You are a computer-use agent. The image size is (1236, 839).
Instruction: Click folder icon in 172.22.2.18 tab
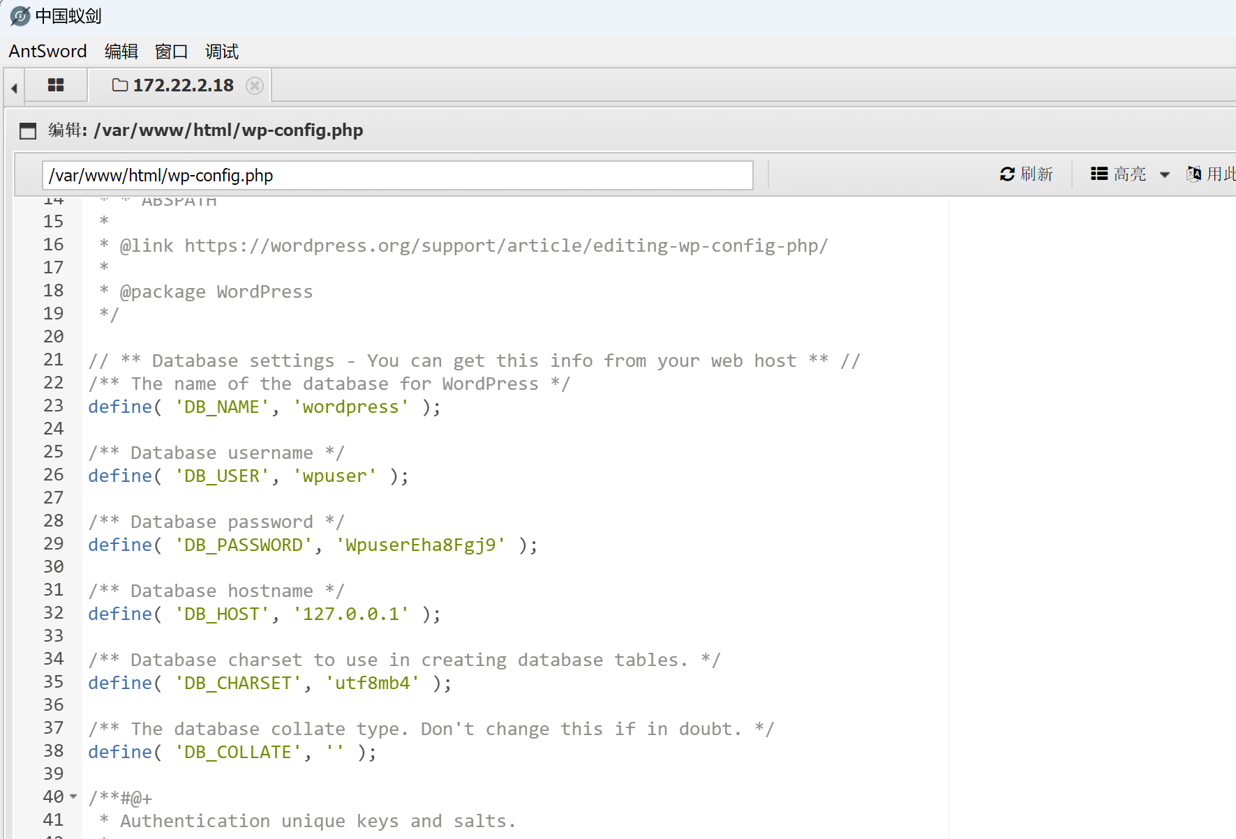(120, 85)
